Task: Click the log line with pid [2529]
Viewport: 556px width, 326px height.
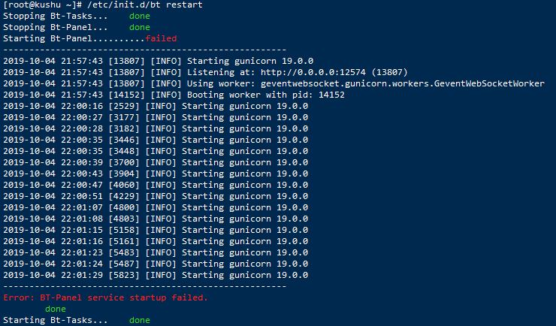Action: (x=156, y=107)
